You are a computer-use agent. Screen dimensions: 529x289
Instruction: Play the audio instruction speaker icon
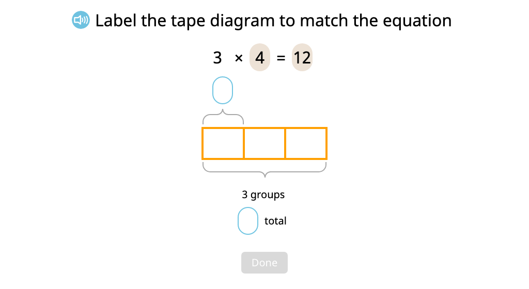81,20
